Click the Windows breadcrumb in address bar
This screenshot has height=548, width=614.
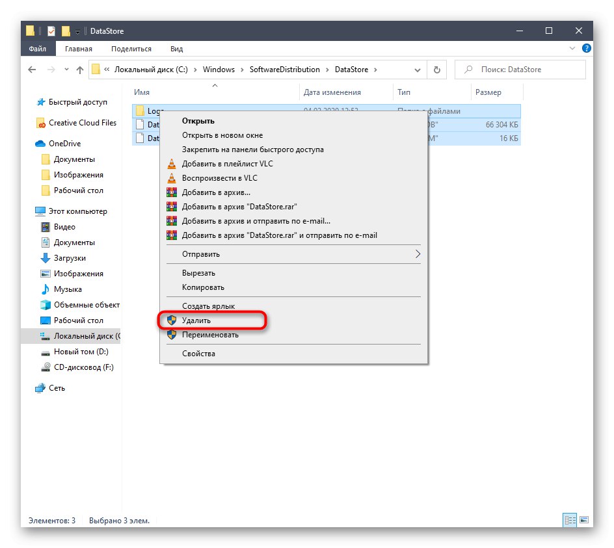coord(219,70)
